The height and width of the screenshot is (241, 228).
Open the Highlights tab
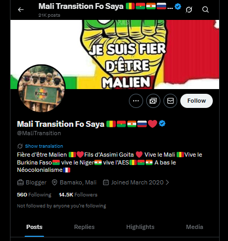[x=140, y=227]
